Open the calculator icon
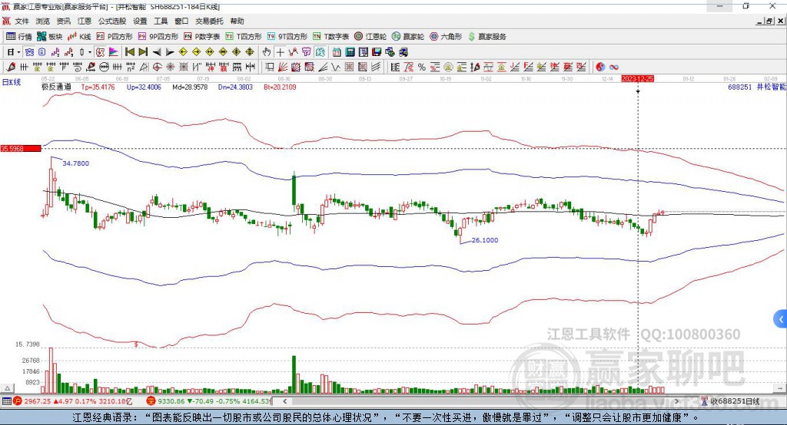This screenshot has width=787, height=425. 350,52
